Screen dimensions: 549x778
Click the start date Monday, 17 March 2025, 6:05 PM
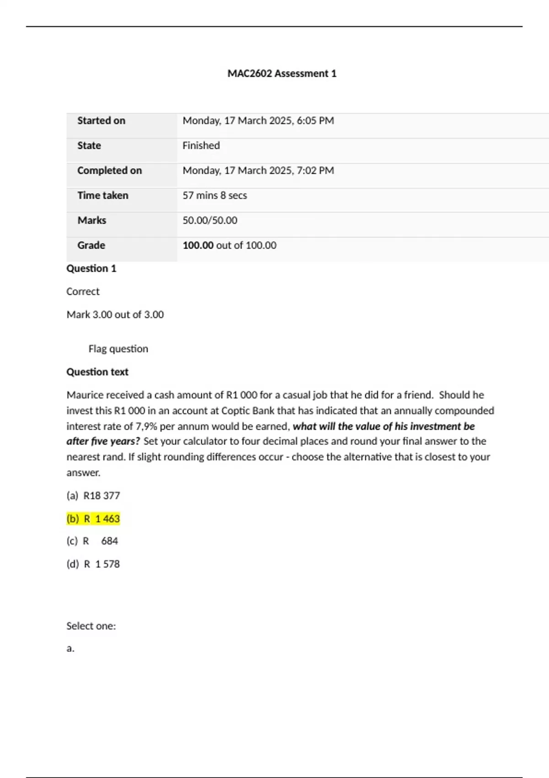258,120
